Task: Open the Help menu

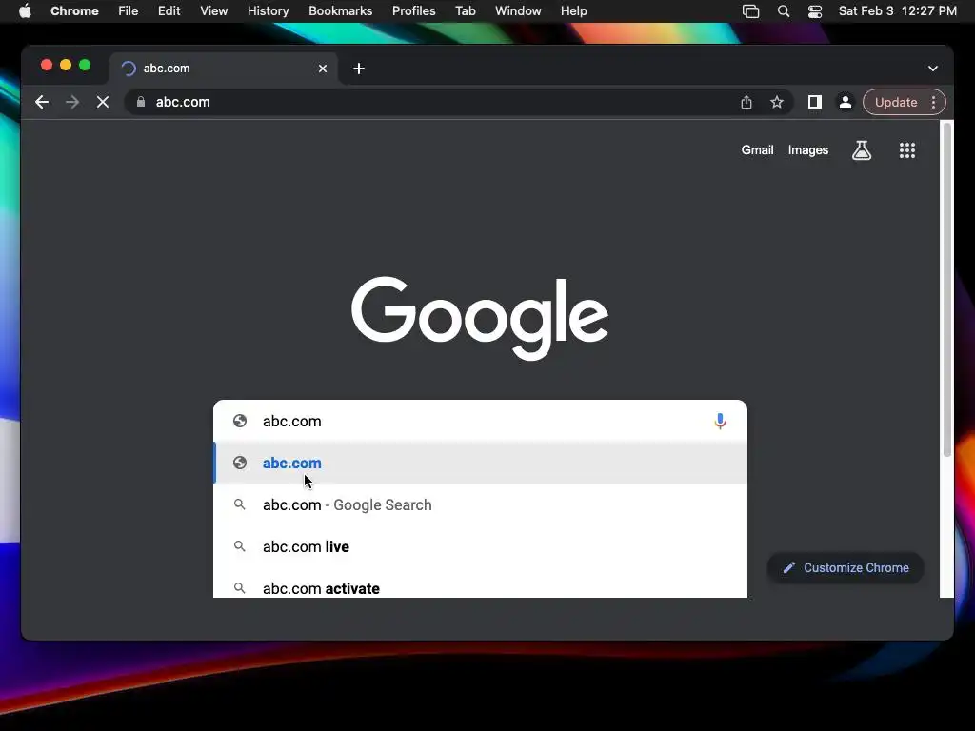Action: [x=573, y=11]
